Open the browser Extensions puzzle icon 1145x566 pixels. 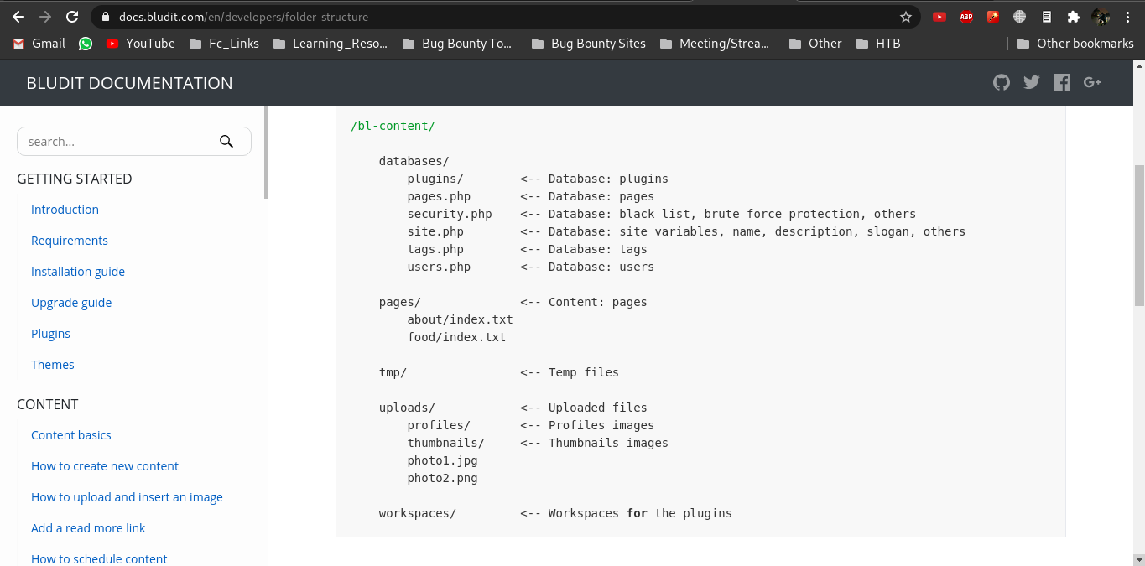pos(1073,17)
